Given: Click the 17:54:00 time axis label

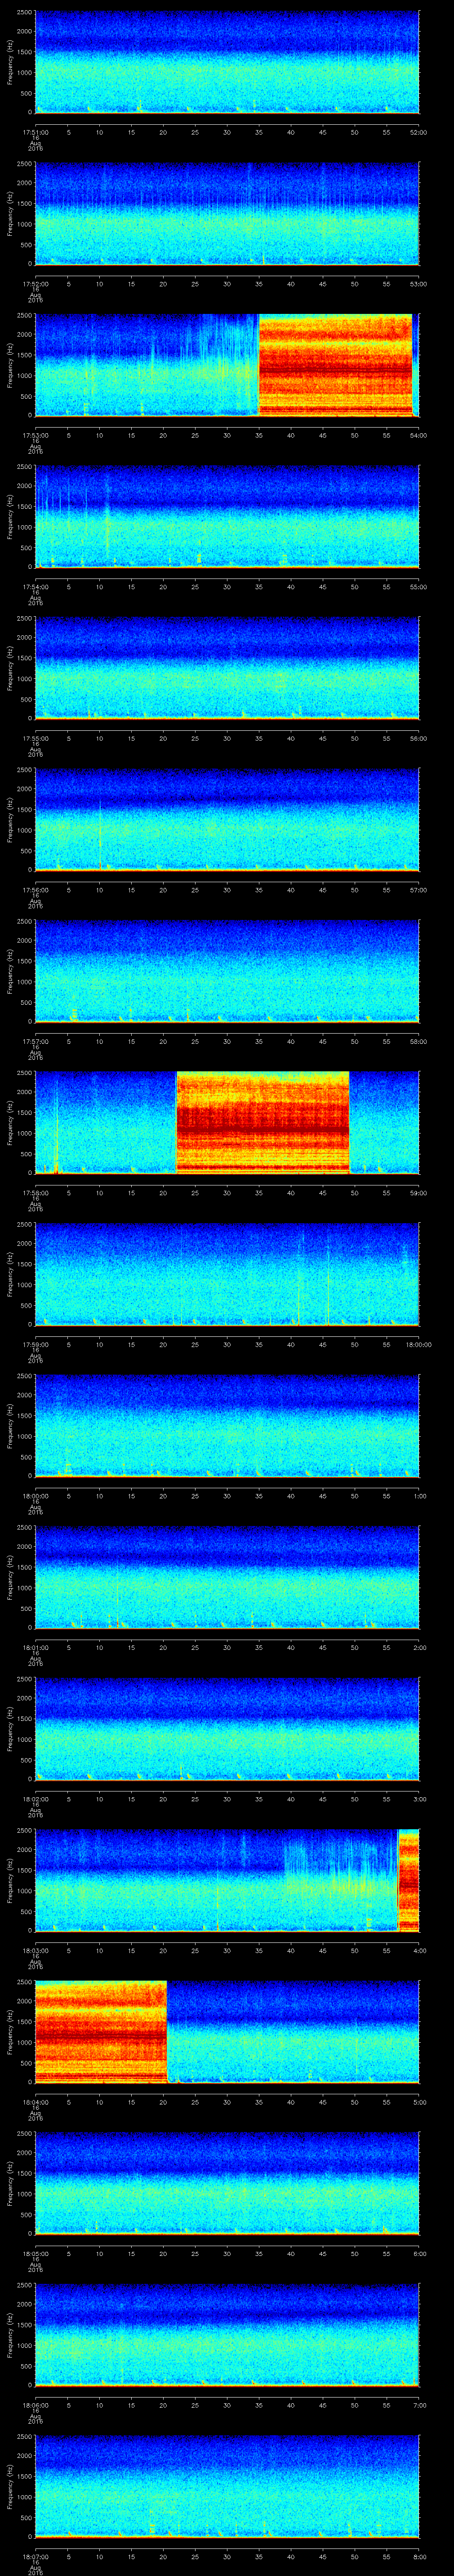Looking at the screenshot, I should coord(35,586).
